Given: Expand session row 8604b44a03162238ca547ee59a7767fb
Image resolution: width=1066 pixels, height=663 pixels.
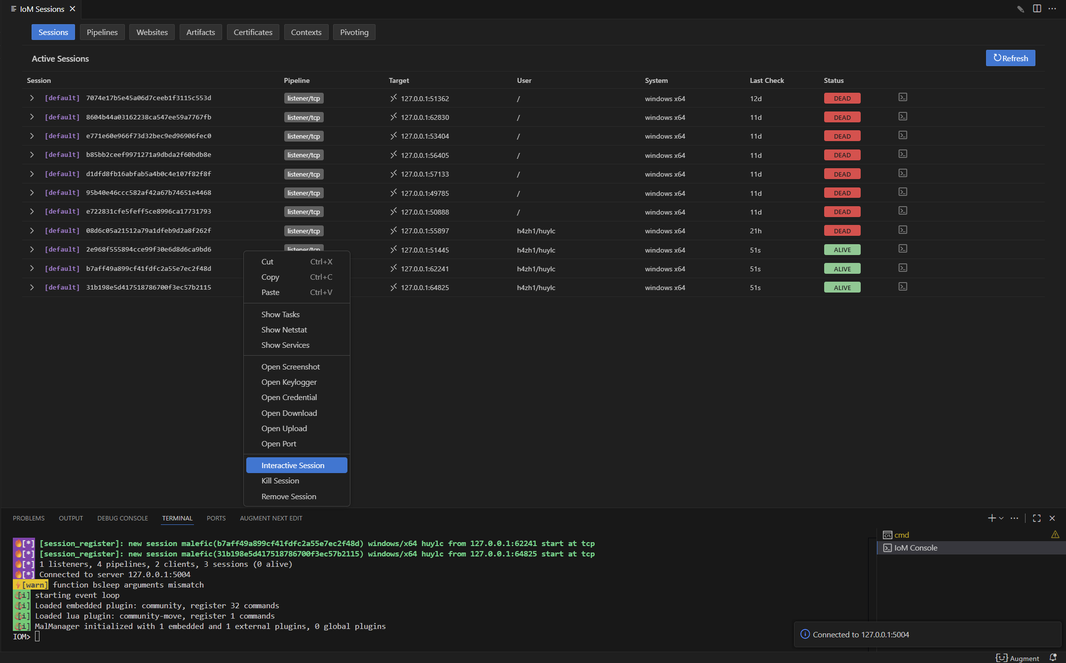Looking at the screenshot, I should tap(32, 117).
